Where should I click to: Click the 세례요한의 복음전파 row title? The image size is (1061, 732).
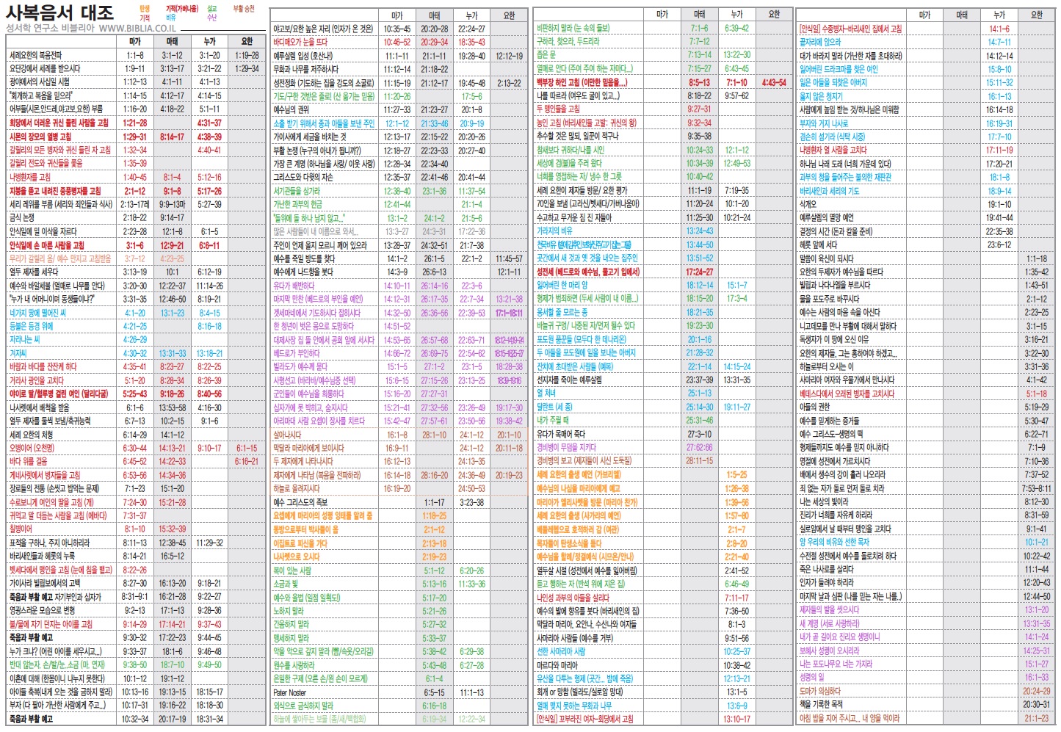point(35,55)
